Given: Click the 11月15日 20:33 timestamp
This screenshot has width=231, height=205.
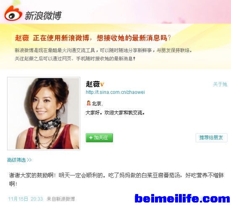Looking at the screenshot, I should (26, 199).
